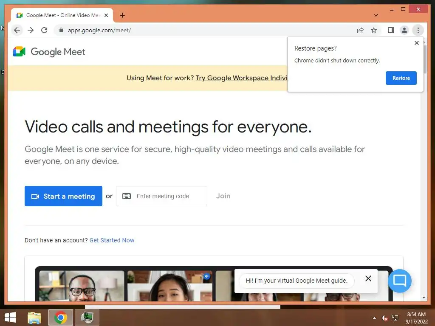Open the Chrome profile avatar

404,30
